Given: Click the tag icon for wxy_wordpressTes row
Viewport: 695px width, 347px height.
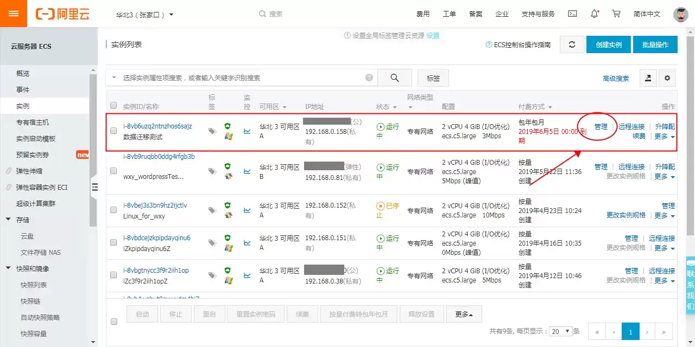Looking at the screenshot, I should [212, 171].
